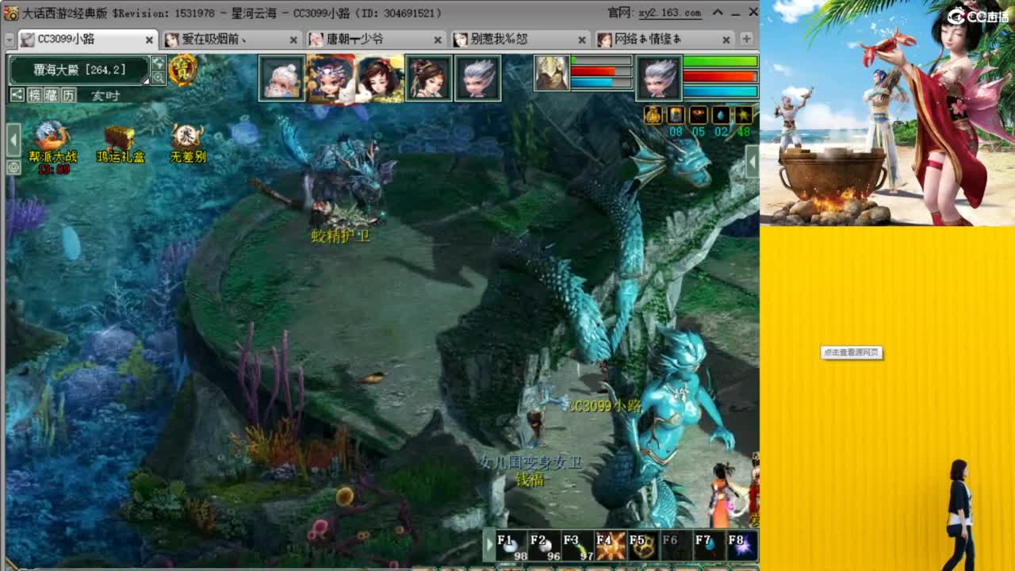Select the silver-haired team member portrait next to the pet
Screen dimensions: 1015x571
tap(478, 79)
